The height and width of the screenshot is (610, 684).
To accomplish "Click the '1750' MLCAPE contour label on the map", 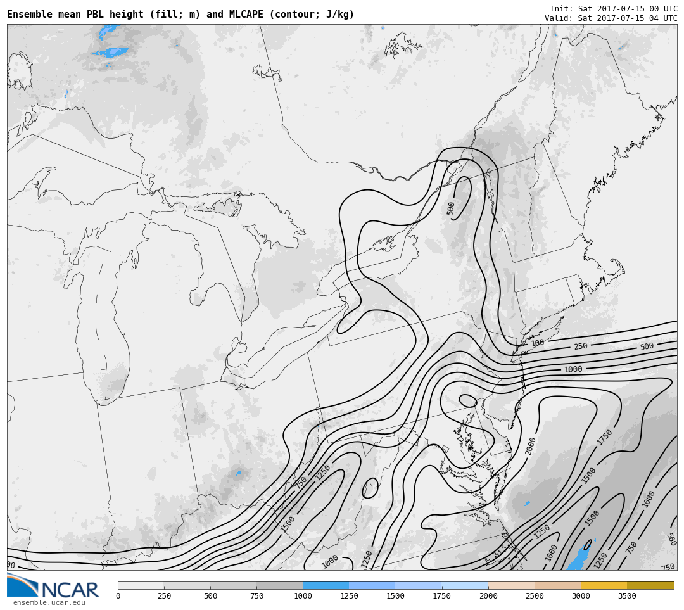I will click(x=605, y=438).
